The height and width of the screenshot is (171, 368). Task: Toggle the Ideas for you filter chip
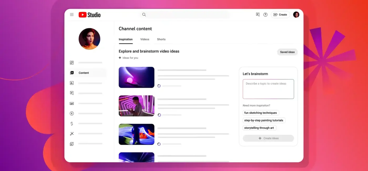(128, 58)
